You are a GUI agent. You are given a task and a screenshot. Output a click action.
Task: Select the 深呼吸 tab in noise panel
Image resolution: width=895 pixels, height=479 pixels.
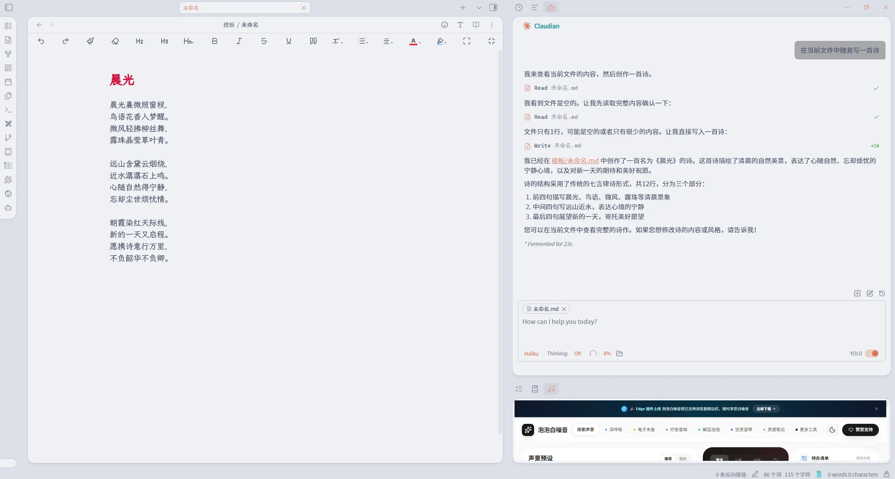click(615, 430)
